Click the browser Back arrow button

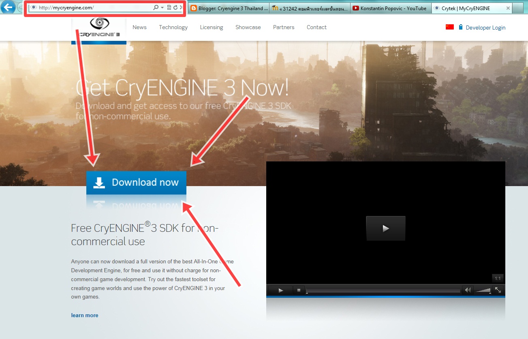(x=9, y=7)
